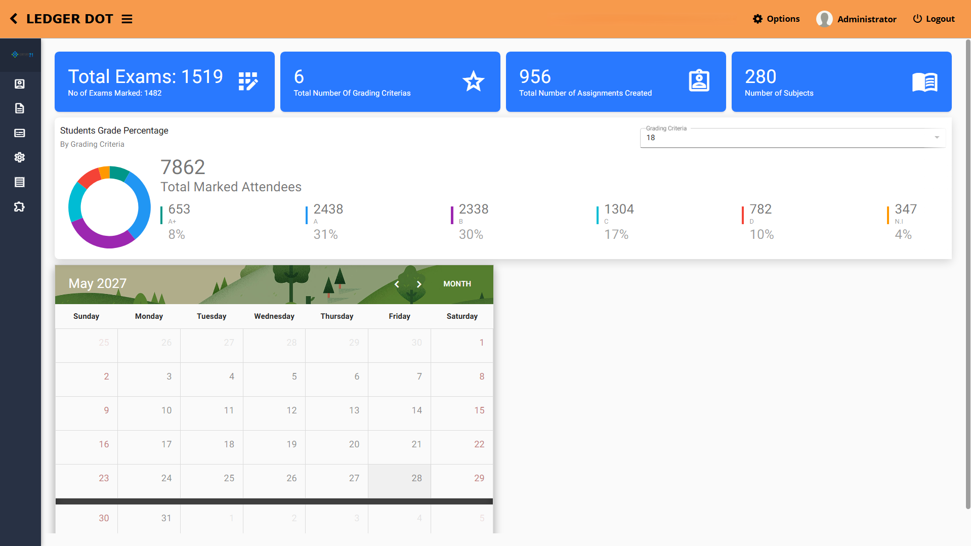Click the Logout power icon

tap(917, 19)
